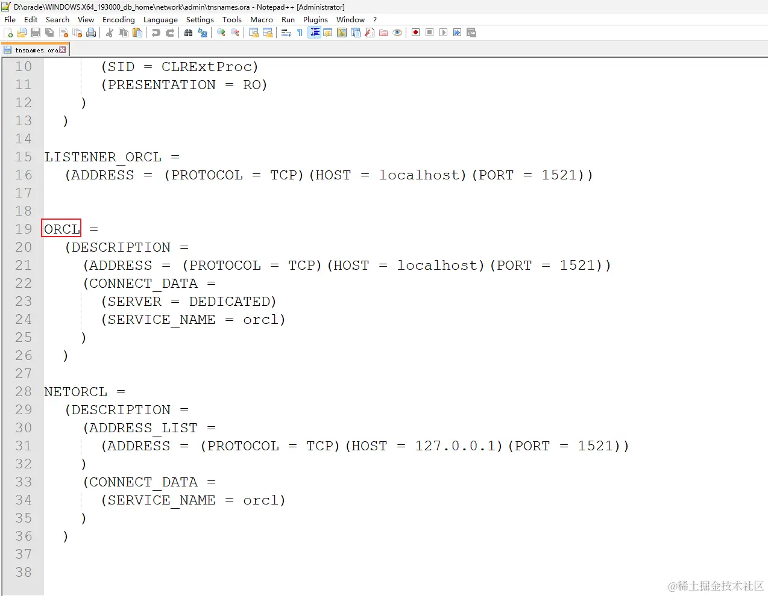
Task: Toggle file monitoring eye icon
Action: pos(397,33)
